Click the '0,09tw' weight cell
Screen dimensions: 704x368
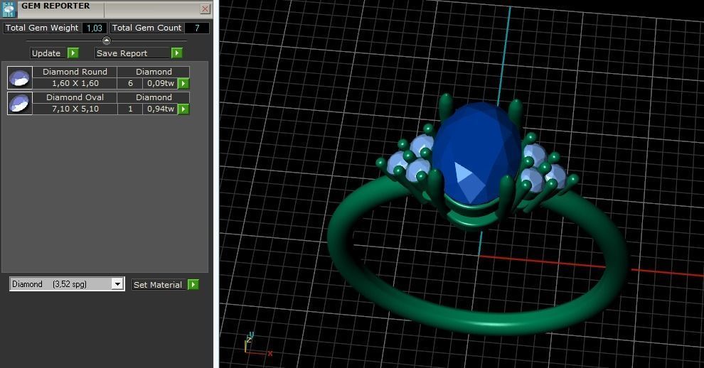pos(160,83)
